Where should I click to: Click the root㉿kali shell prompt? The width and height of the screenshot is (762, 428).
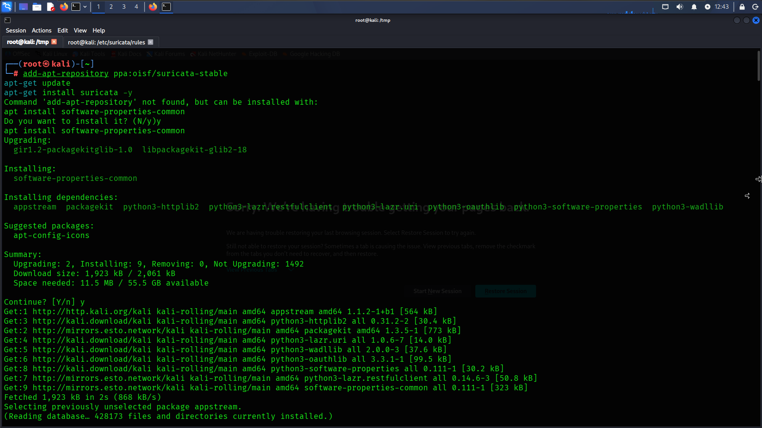[x=49, y=64]
